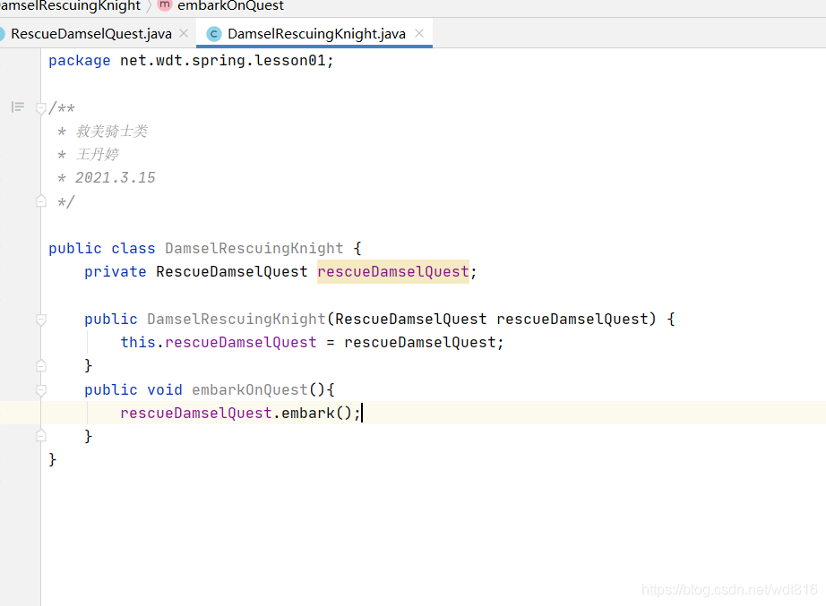
Task: Click the RescueDamselQuest constructor parameter type
Action: pyautogui.click(x=411, y=319)
